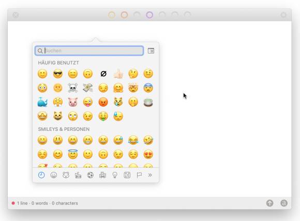The width and height of the screenshot is (300, 221).
Task: Toggle the orange circle in the title bar
Action: pyautogui.click(x=124, y=15)
